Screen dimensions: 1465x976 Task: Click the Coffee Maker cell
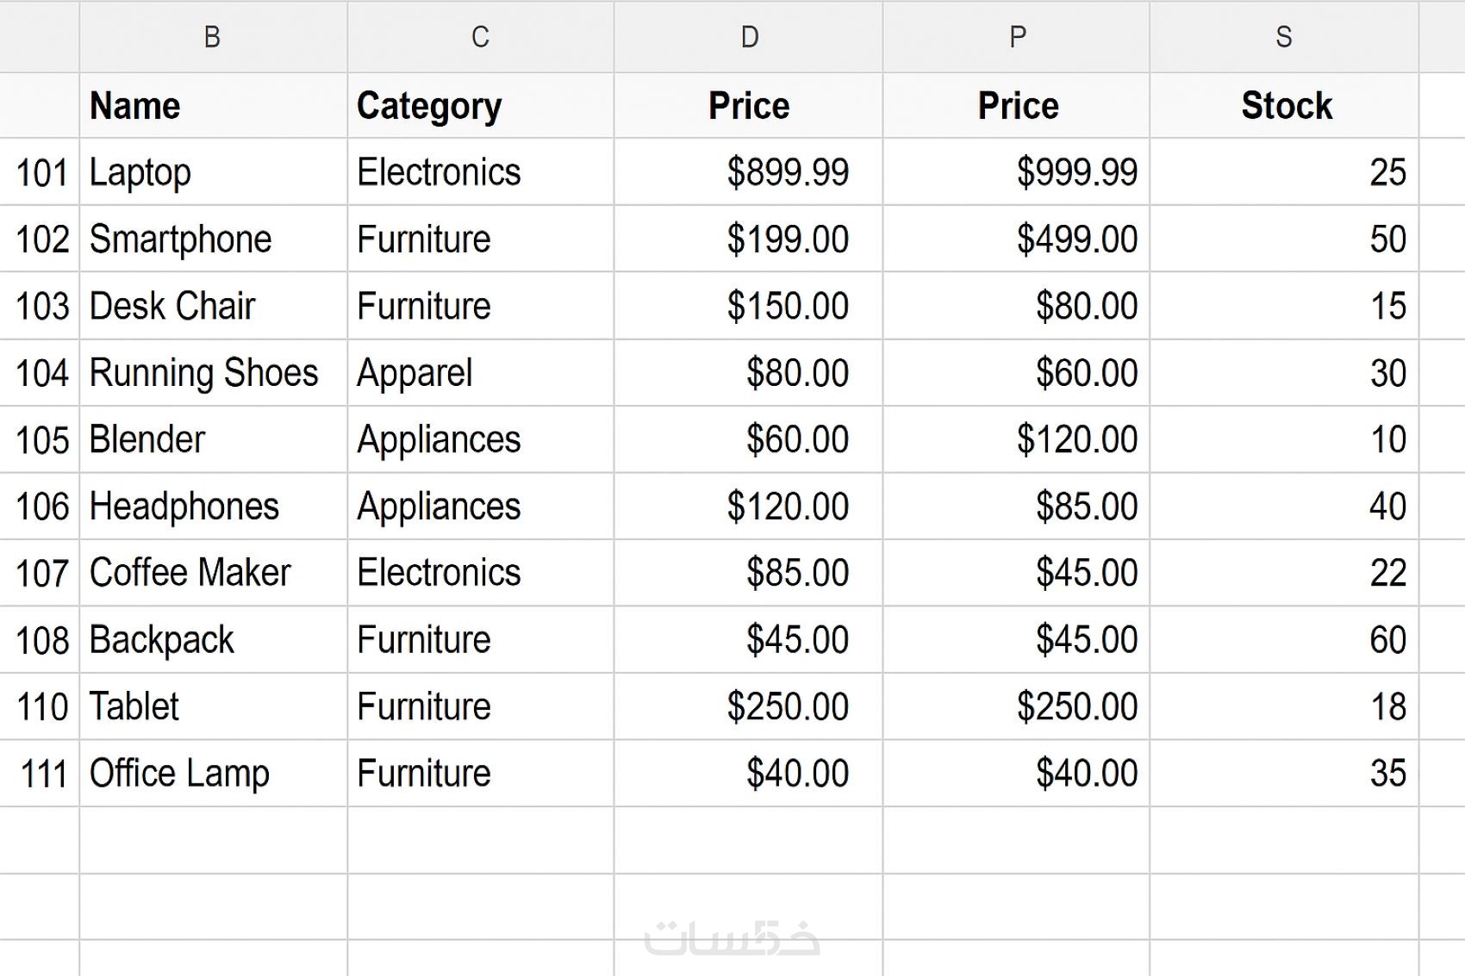click(x=190, y=573)
